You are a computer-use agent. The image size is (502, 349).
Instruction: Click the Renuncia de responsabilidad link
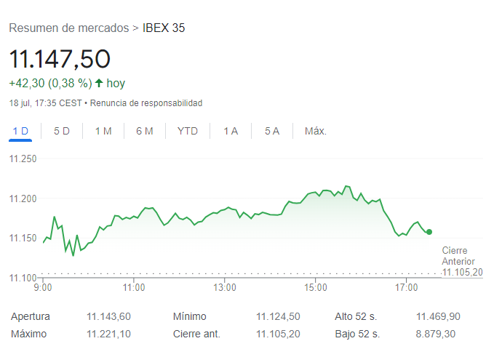pyautogui.click(x=146, y=103)
